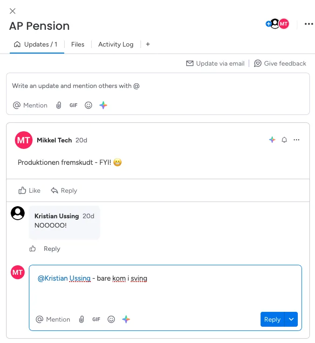Like Mikkel Tech's update
This screenshot has height=343, width=315.
[29, 190]
